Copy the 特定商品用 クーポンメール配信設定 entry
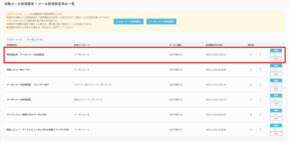 pyautogui.click(x=276, y=55)
